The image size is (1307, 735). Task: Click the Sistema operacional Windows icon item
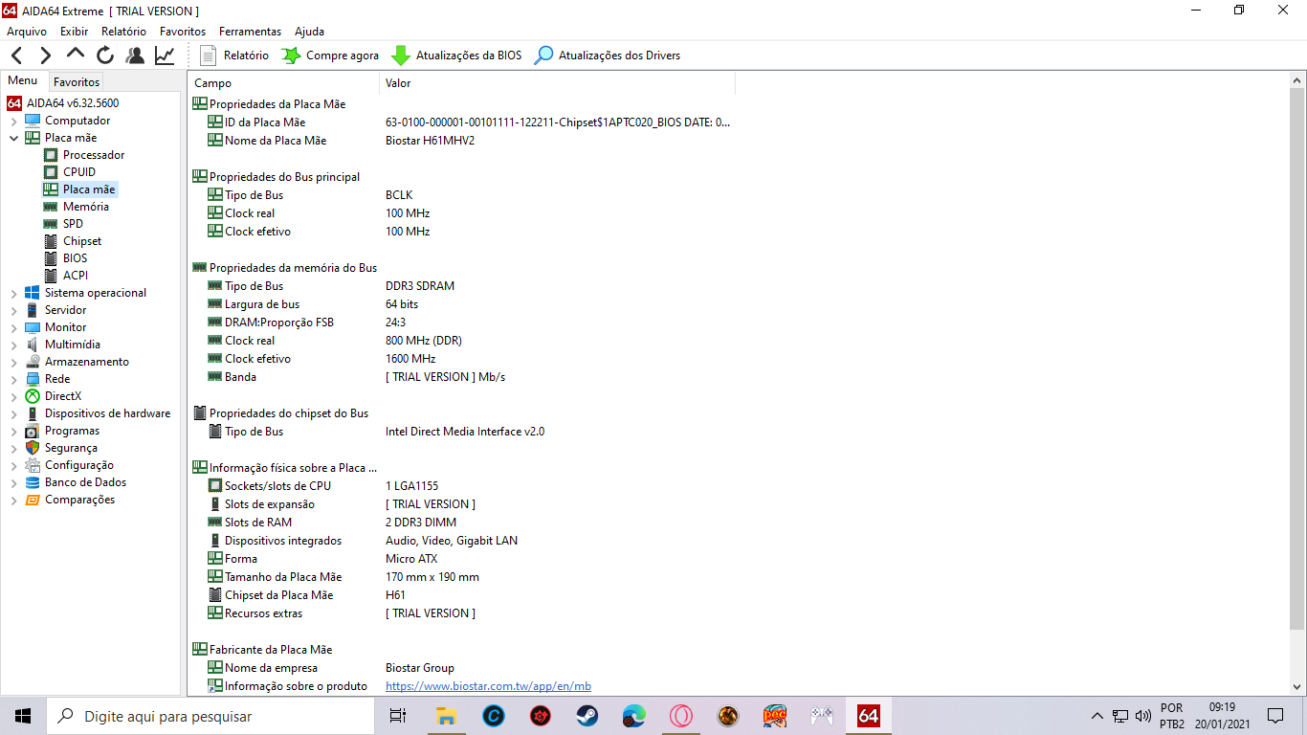[x=33, y=293]
